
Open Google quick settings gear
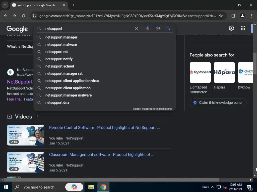point(231,28)
